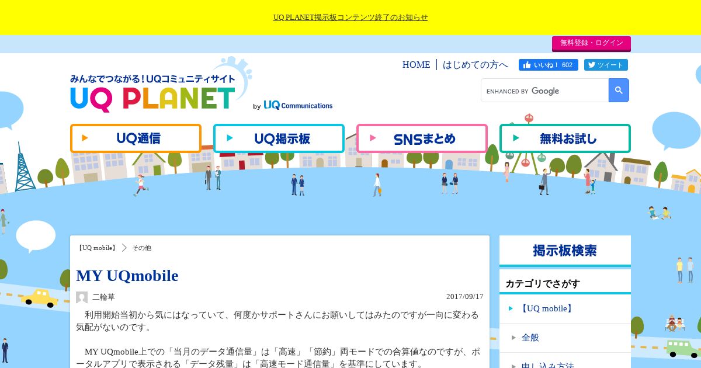The width and height of the screenshot is (701, 368).
Task: Click the その他 breadcrumb item
Action: [x=141, y=248]
